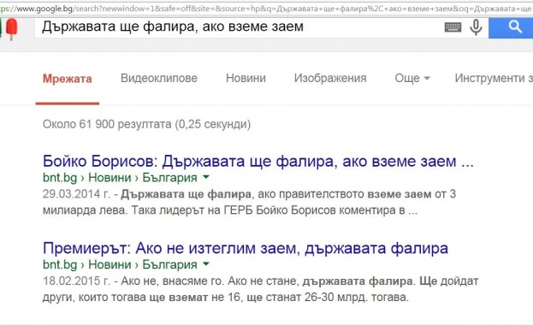Switch to the Видеоклипове tab
Viewport: 533px width, 325px height.
click(159, 78)
